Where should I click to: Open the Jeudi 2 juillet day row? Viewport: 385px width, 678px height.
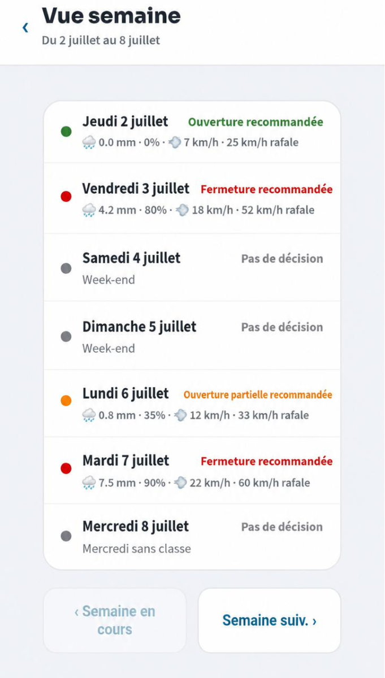point(192,132)
